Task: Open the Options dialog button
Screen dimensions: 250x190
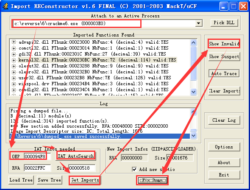Action: 224,147
